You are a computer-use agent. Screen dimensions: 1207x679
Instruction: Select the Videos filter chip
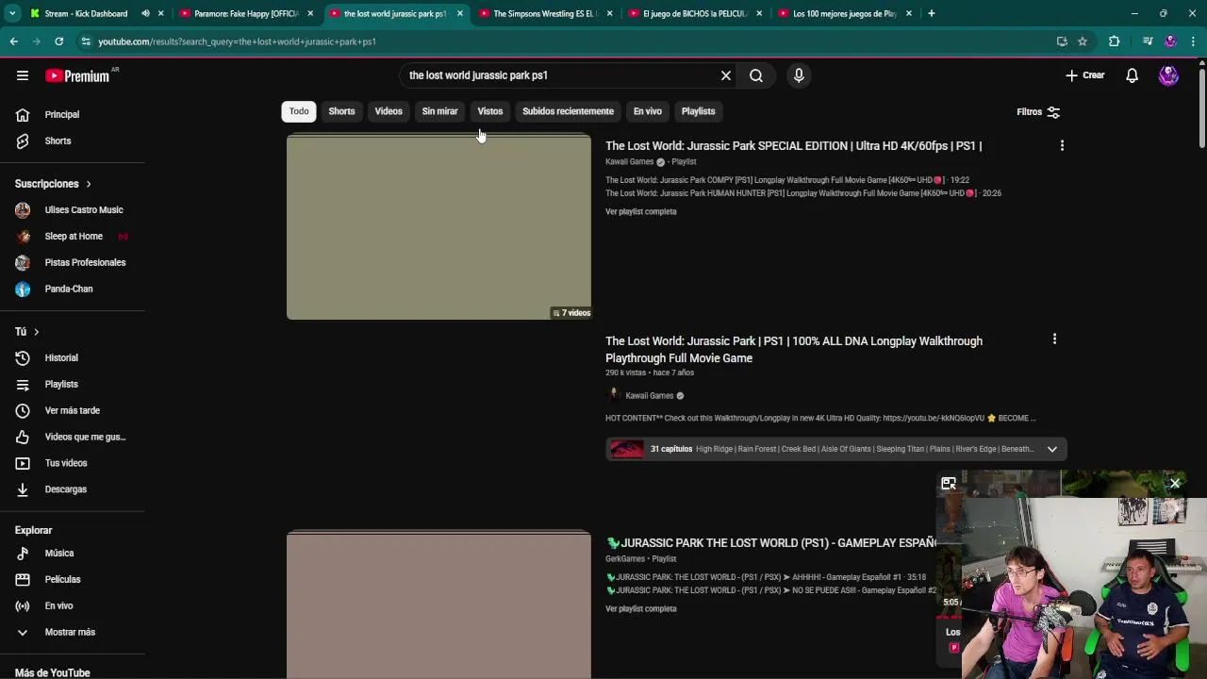(389, 111)
